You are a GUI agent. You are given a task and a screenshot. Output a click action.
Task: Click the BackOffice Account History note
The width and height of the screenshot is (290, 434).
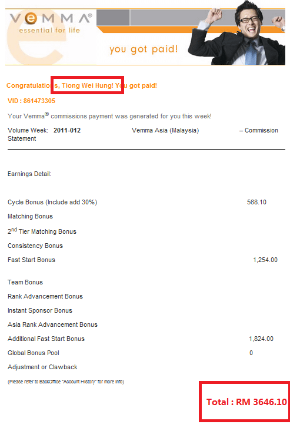[66, 382]
